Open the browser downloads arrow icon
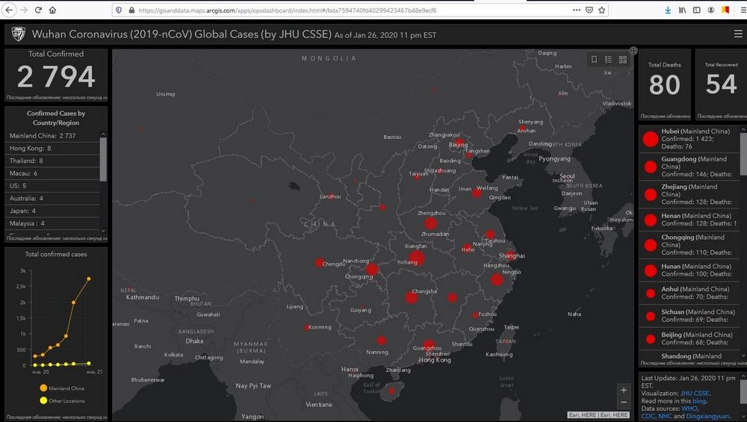This screenshot has width=747, height=422. point(667,10)
